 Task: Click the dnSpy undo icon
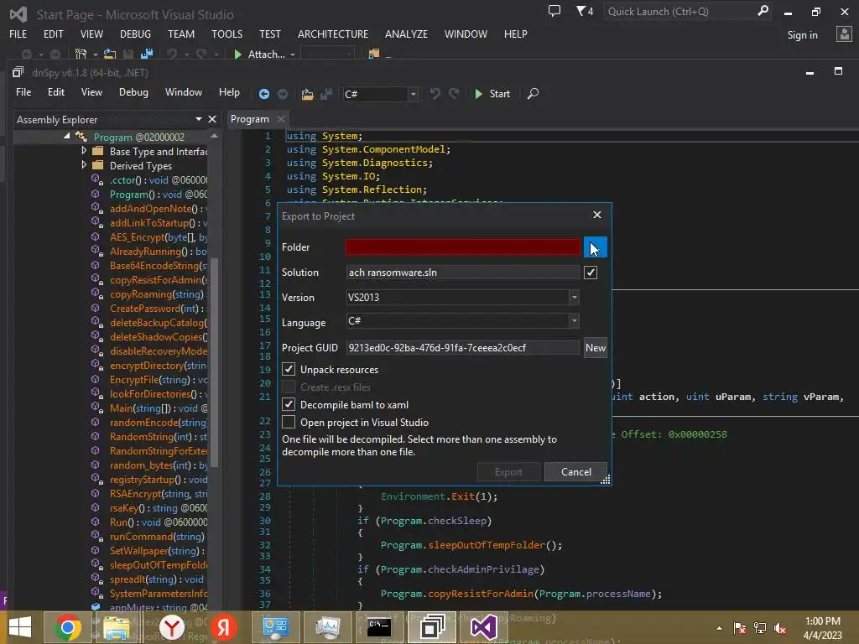pyautogui.click(x=435, y=94)
